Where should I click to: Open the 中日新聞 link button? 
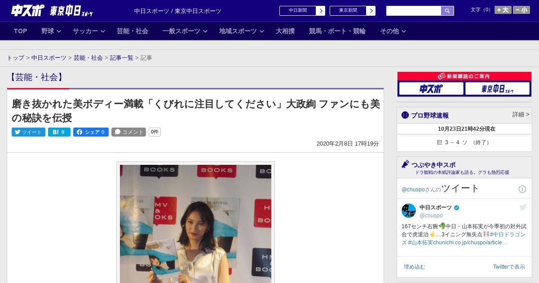302,11
